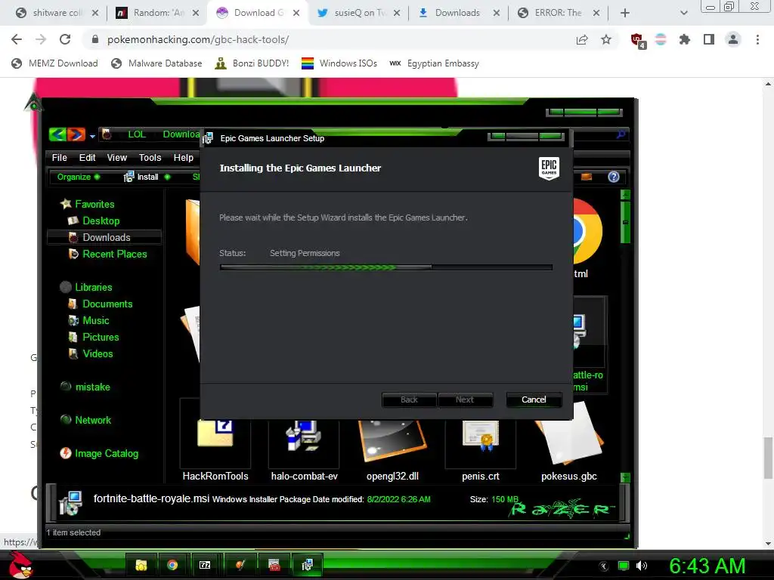The image size is (774, 580).
Task: Open Chrome from the taskbar
Action: tap(172, 565)
